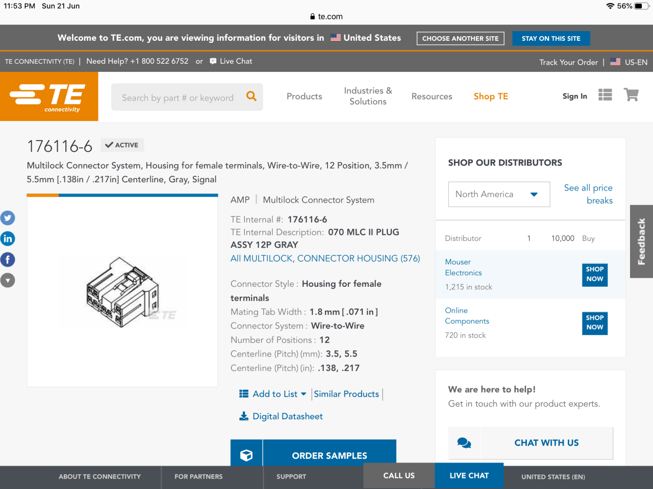Image resolution: width=653 pixels, height=489 pixels.
Task: Open Mouser Electronics distributor link
Action: [x=463, y=267]
